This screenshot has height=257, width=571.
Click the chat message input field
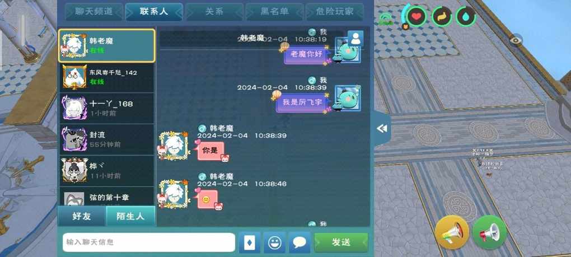(149, 242)
